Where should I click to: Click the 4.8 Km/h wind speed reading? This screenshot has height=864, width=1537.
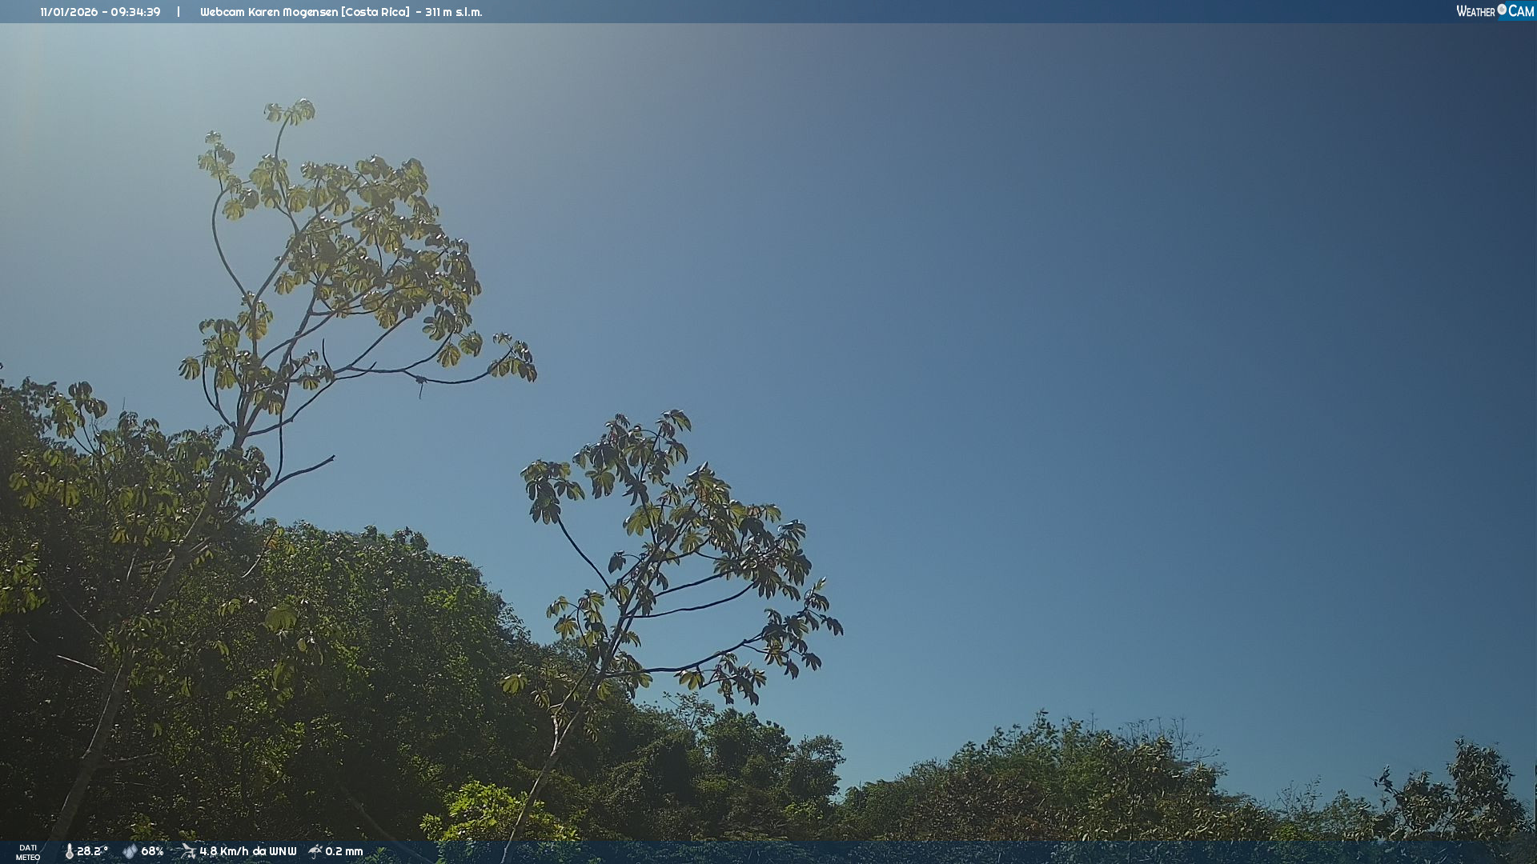pos(224,851)
